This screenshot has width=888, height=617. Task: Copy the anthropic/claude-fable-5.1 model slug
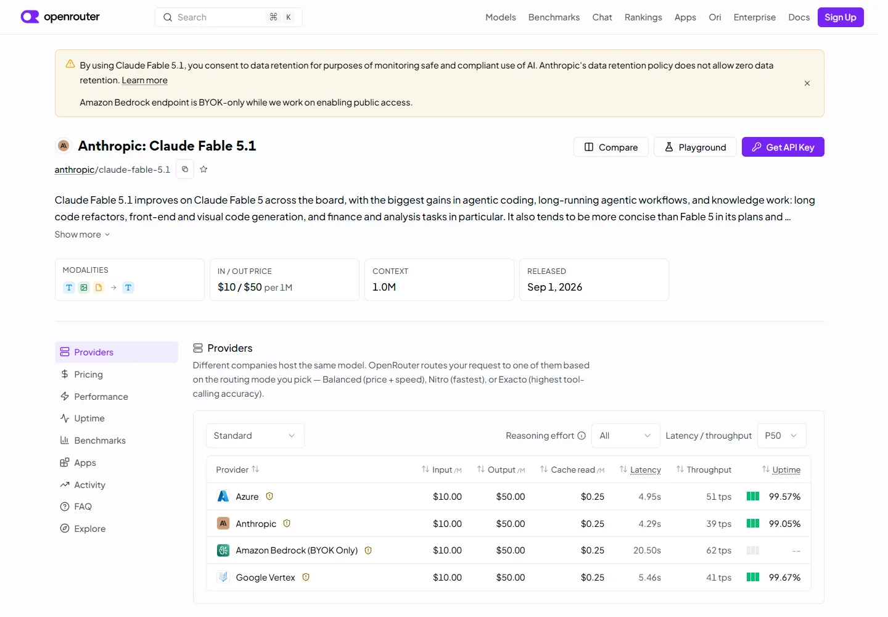coord(185,169)
